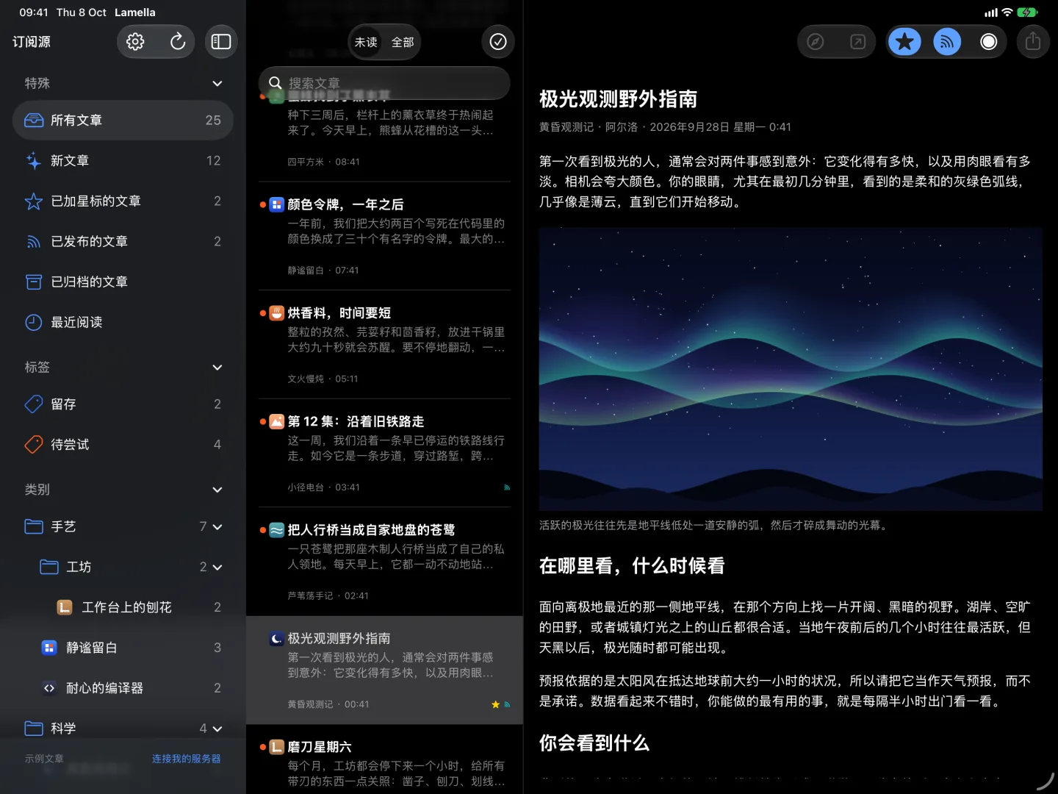Switch to the 未读 filter tab

(366, 42)
